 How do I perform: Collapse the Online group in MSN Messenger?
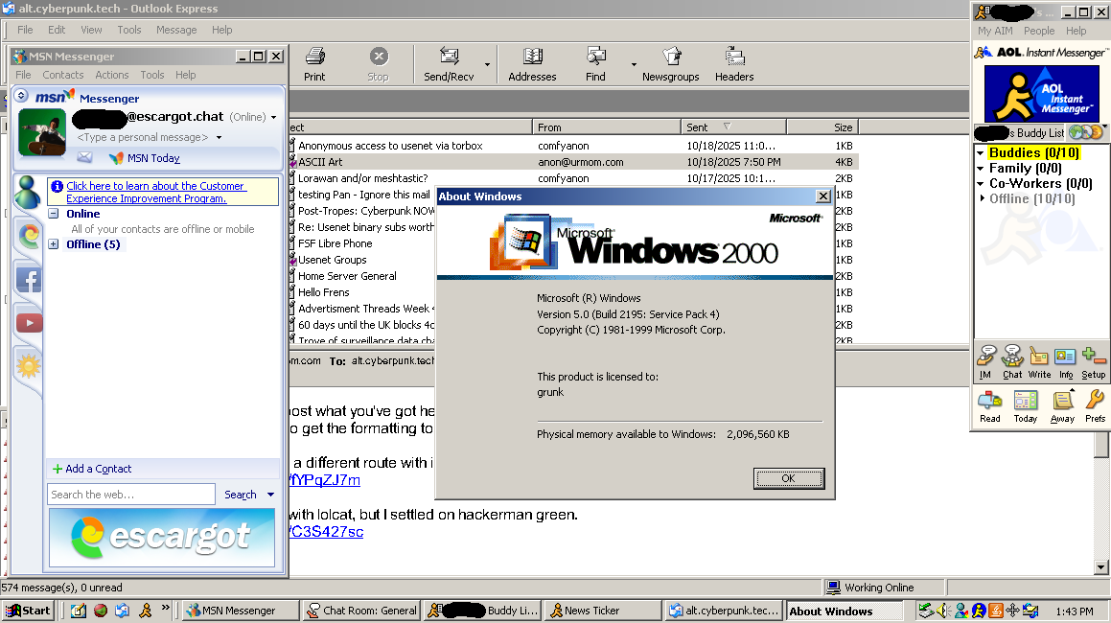point(53,214)
